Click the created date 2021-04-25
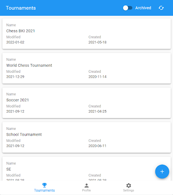Image resolution: width=173 pixels, height=195 pixels. (98, 111)
